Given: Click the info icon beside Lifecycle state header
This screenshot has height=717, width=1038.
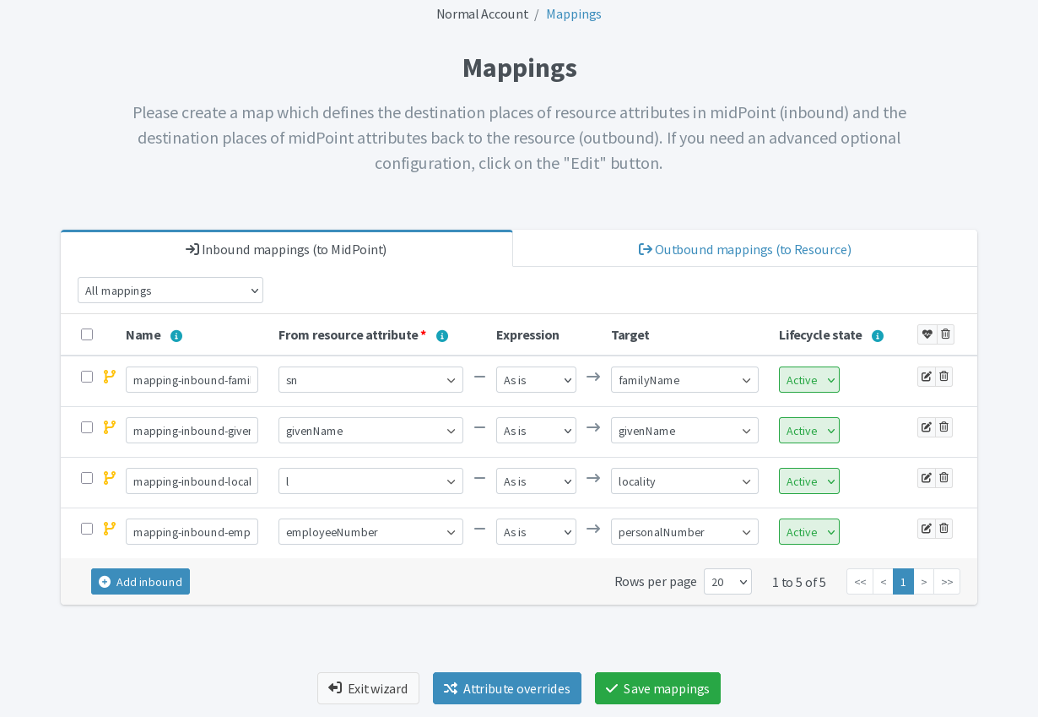Looking at the screenshot, I should [x=878, y=335].
